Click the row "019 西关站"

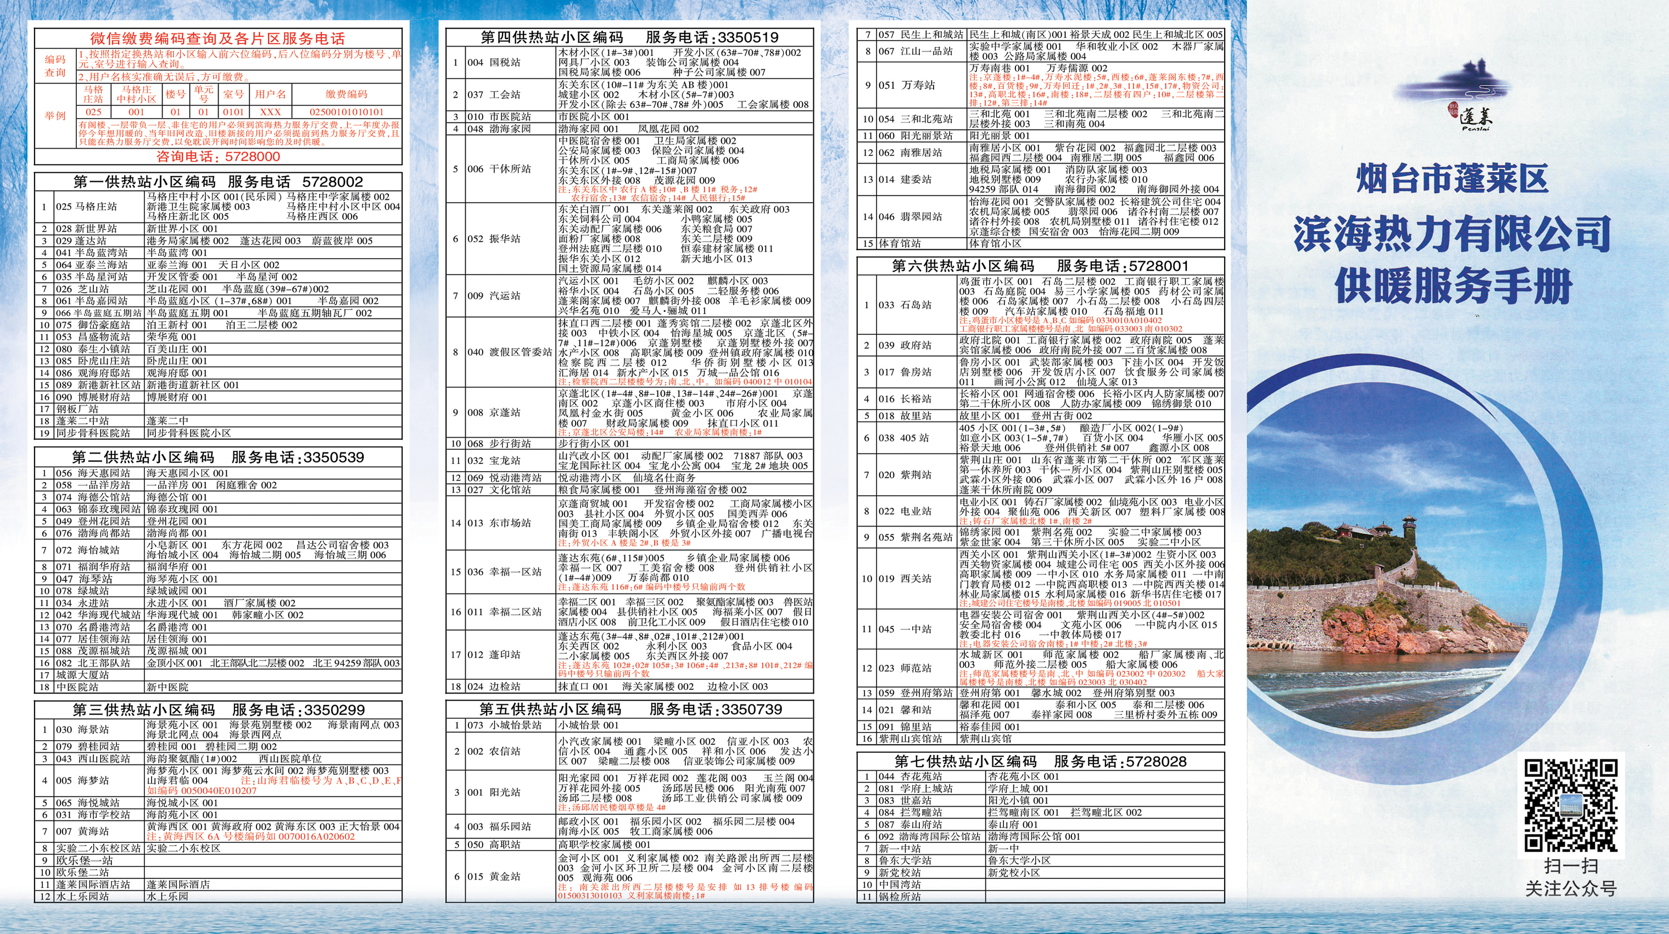coord(1041,578)
